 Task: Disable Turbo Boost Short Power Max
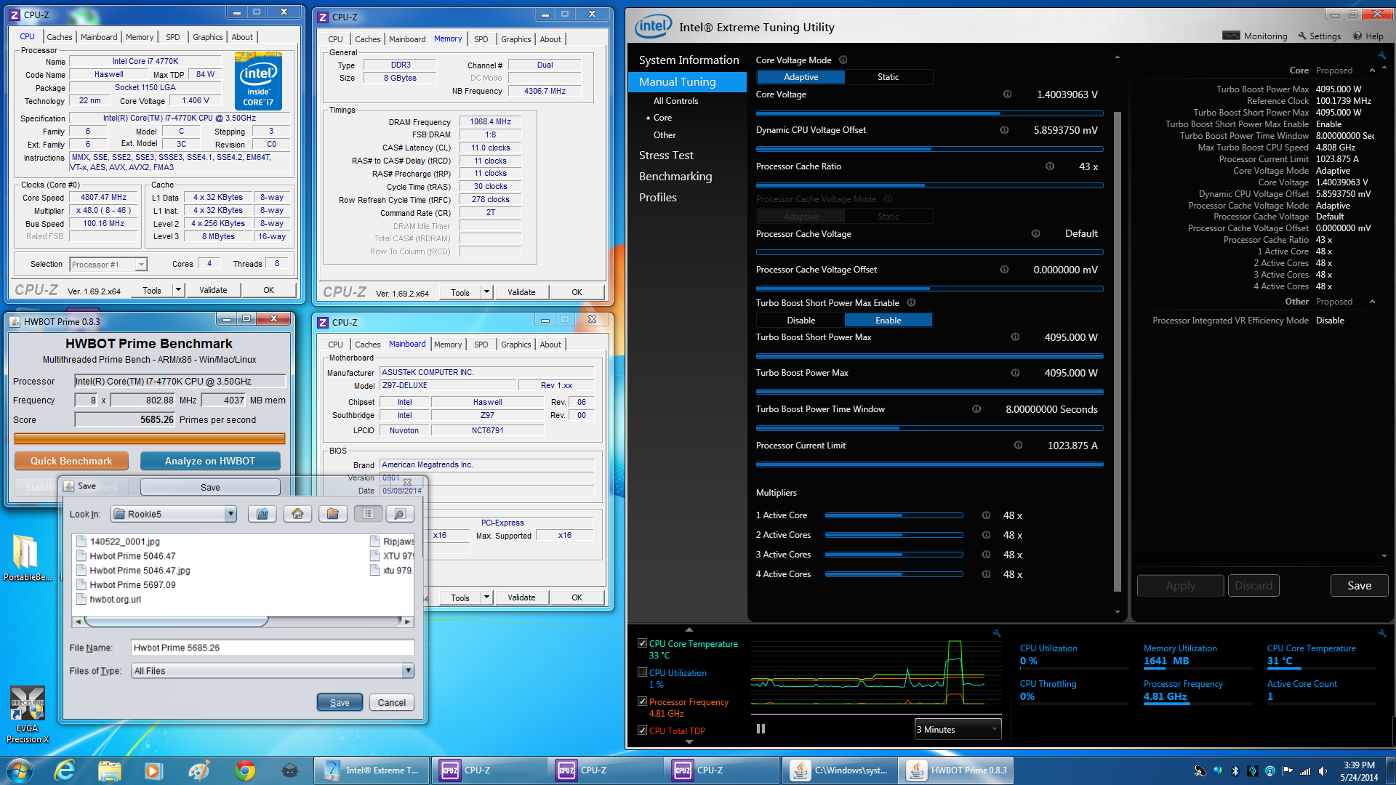tap(801, 321)
